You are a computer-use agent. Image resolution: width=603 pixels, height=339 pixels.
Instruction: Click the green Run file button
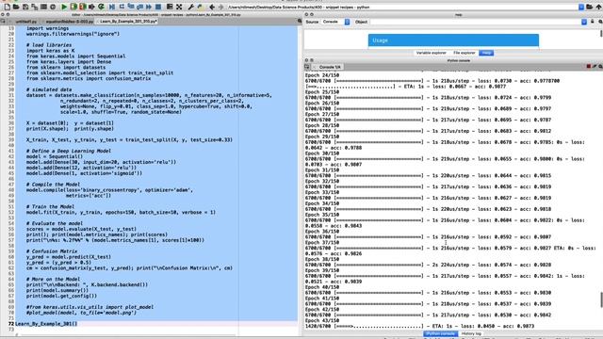[x=64, y=7]
